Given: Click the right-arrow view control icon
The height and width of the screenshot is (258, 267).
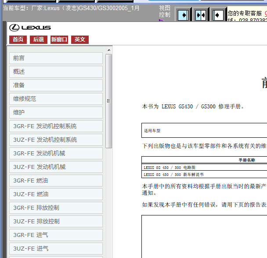Looking at the screenshot, I should pos(183,15).
